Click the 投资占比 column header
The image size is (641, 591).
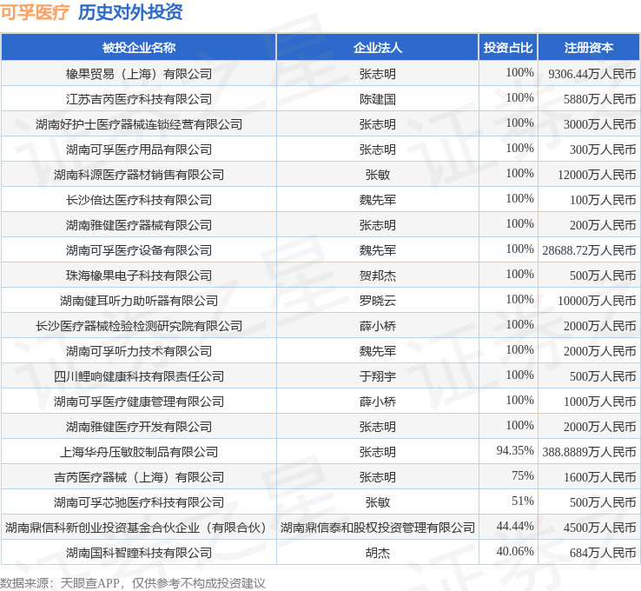click(x=508, y=48)
